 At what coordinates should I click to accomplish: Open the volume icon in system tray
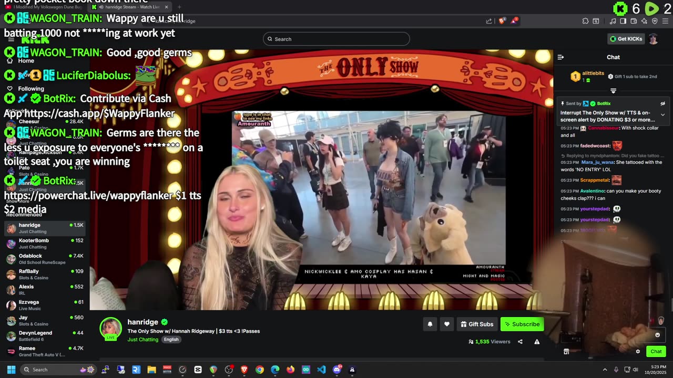pyautogui.click(x=636, y=370)
